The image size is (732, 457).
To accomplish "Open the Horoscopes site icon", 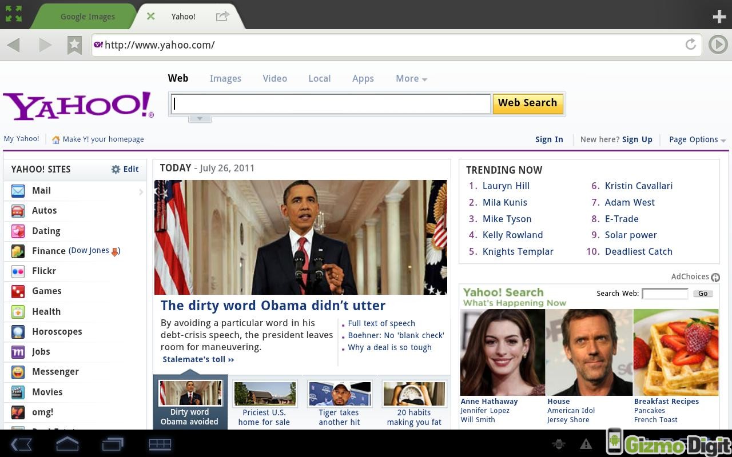I will click(x=18, y=331).
